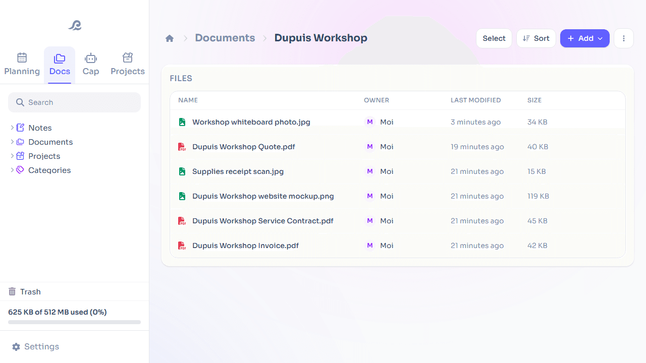Open Workshop whiteboard photo.jpg
This screenshot has width=646, height=363.
[251, 122]
